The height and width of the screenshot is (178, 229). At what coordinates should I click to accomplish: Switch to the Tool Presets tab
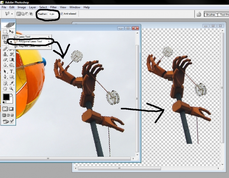223,14
